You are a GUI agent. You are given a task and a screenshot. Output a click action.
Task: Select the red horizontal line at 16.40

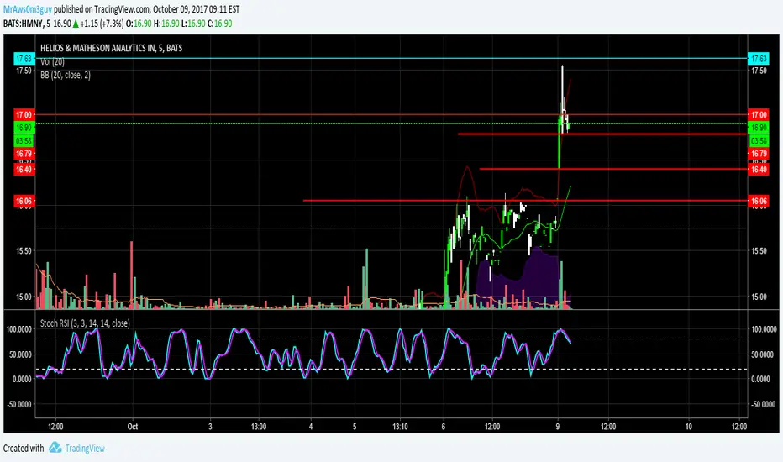(x=613, y=169)
